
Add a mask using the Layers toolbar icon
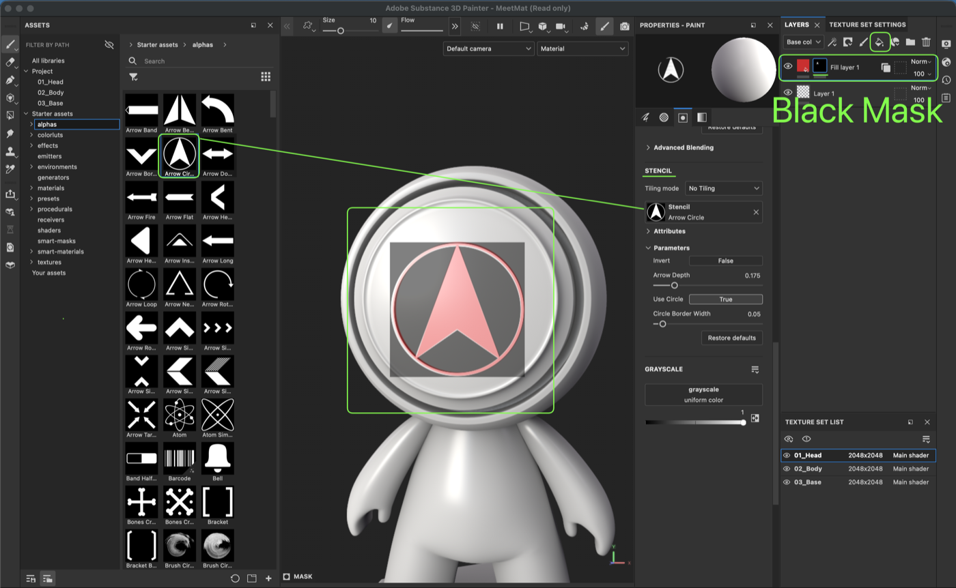tap(847, 42)
